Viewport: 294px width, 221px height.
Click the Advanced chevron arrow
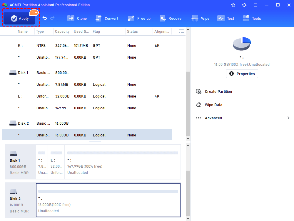click(x=288, y=118)
